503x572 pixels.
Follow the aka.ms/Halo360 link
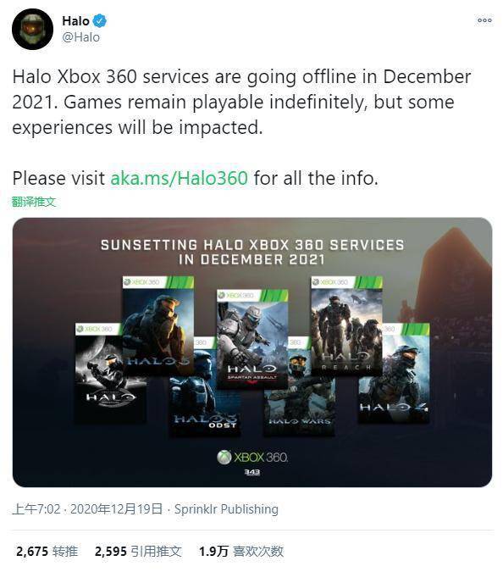(179, 178)
